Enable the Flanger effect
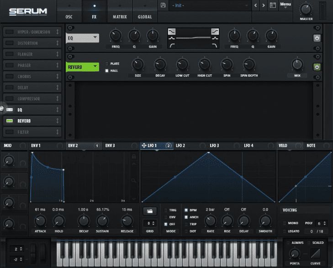 [10, 54]
